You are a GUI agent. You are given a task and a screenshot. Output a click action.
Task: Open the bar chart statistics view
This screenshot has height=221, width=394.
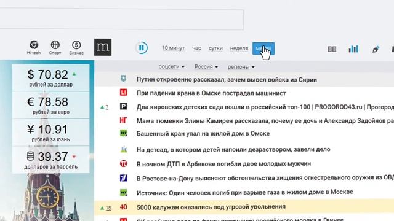pos(353,49)
